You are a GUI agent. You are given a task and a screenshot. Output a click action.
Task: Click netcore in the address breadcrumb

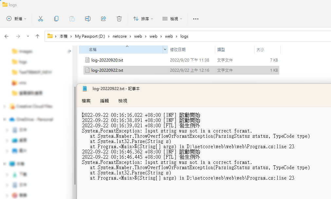120,36
